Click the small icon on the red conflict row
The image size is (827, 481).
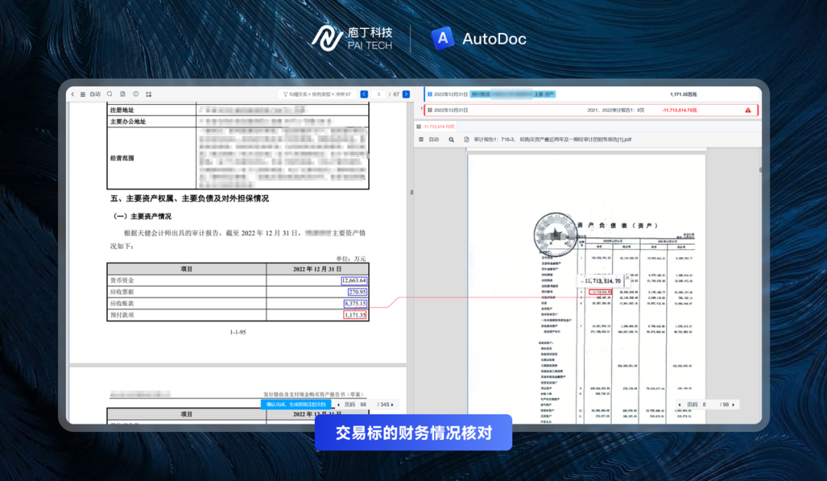[430, 110]
